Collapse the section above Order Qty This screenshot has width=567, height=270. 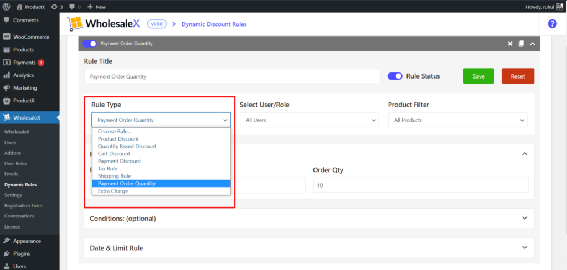point(525,154)
